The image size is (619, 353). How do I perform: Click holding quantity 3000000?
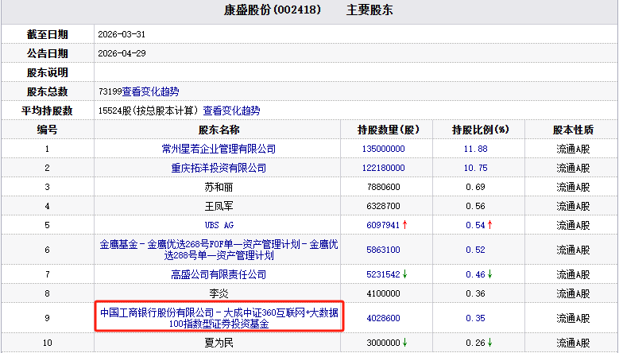pos(383,343)
